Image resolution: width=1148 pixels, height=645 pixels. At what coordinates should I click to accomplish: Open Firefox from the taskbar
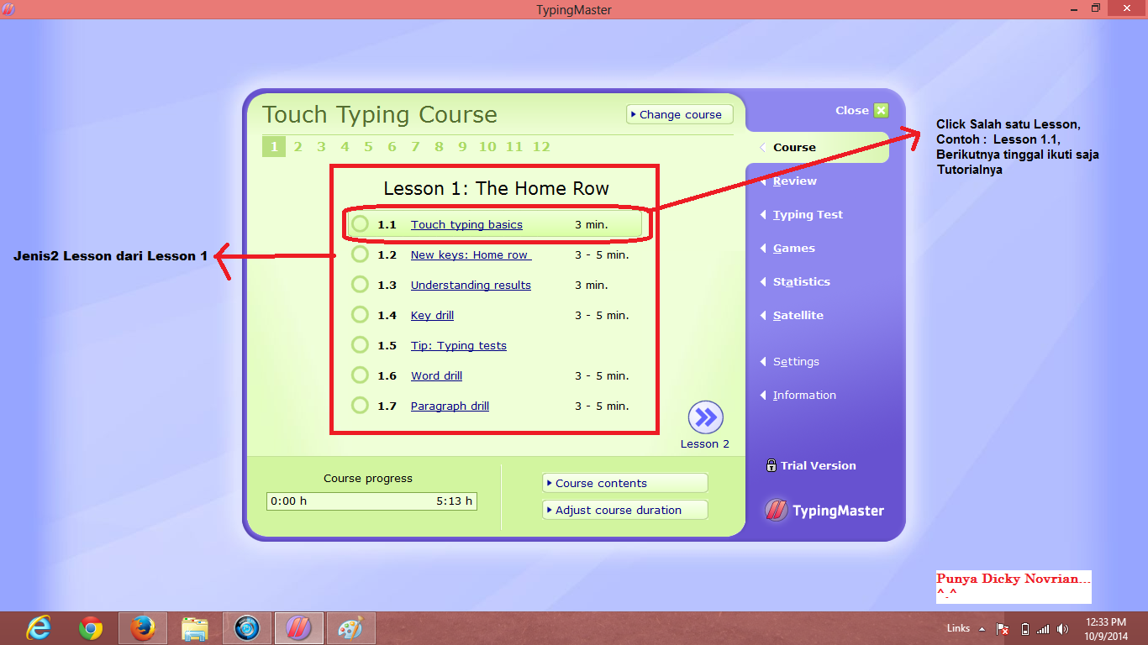point(143,627)
